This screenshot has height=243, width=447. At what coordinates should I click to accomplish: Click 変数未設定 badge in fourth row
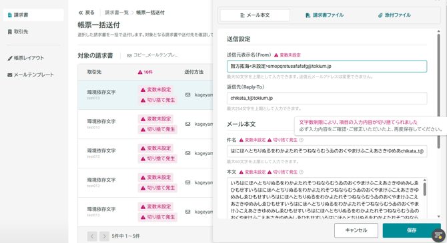tap(155, 178)
